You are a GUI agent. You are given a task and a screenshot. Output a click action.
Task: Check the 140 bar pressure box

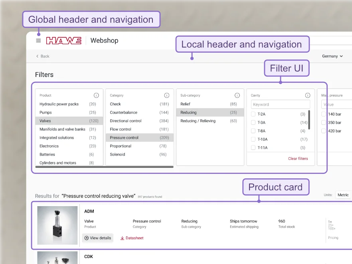324,114
